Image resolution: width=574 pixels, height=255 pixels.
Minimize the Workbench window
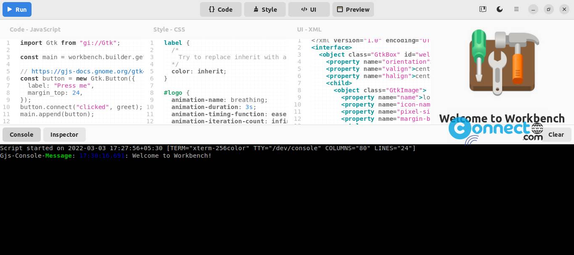click(x=533, y=9)
